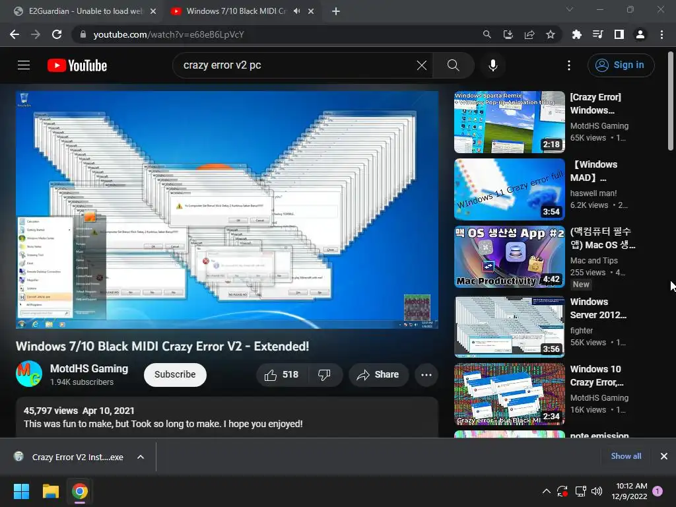This screenshot has width=676, height=507.
Task: Click the Sign in button
Action: (x=621, y=65)
